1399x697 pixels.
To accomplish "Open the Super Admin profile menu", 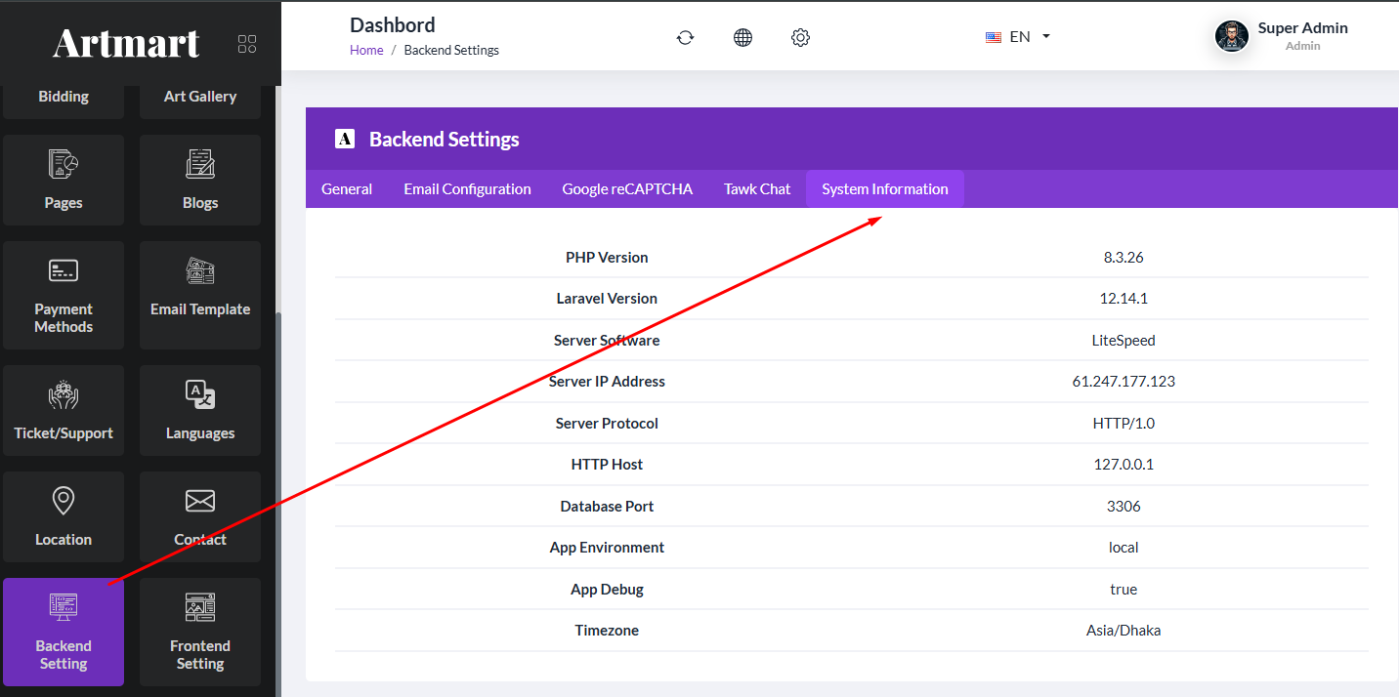I will [1281, 36].
